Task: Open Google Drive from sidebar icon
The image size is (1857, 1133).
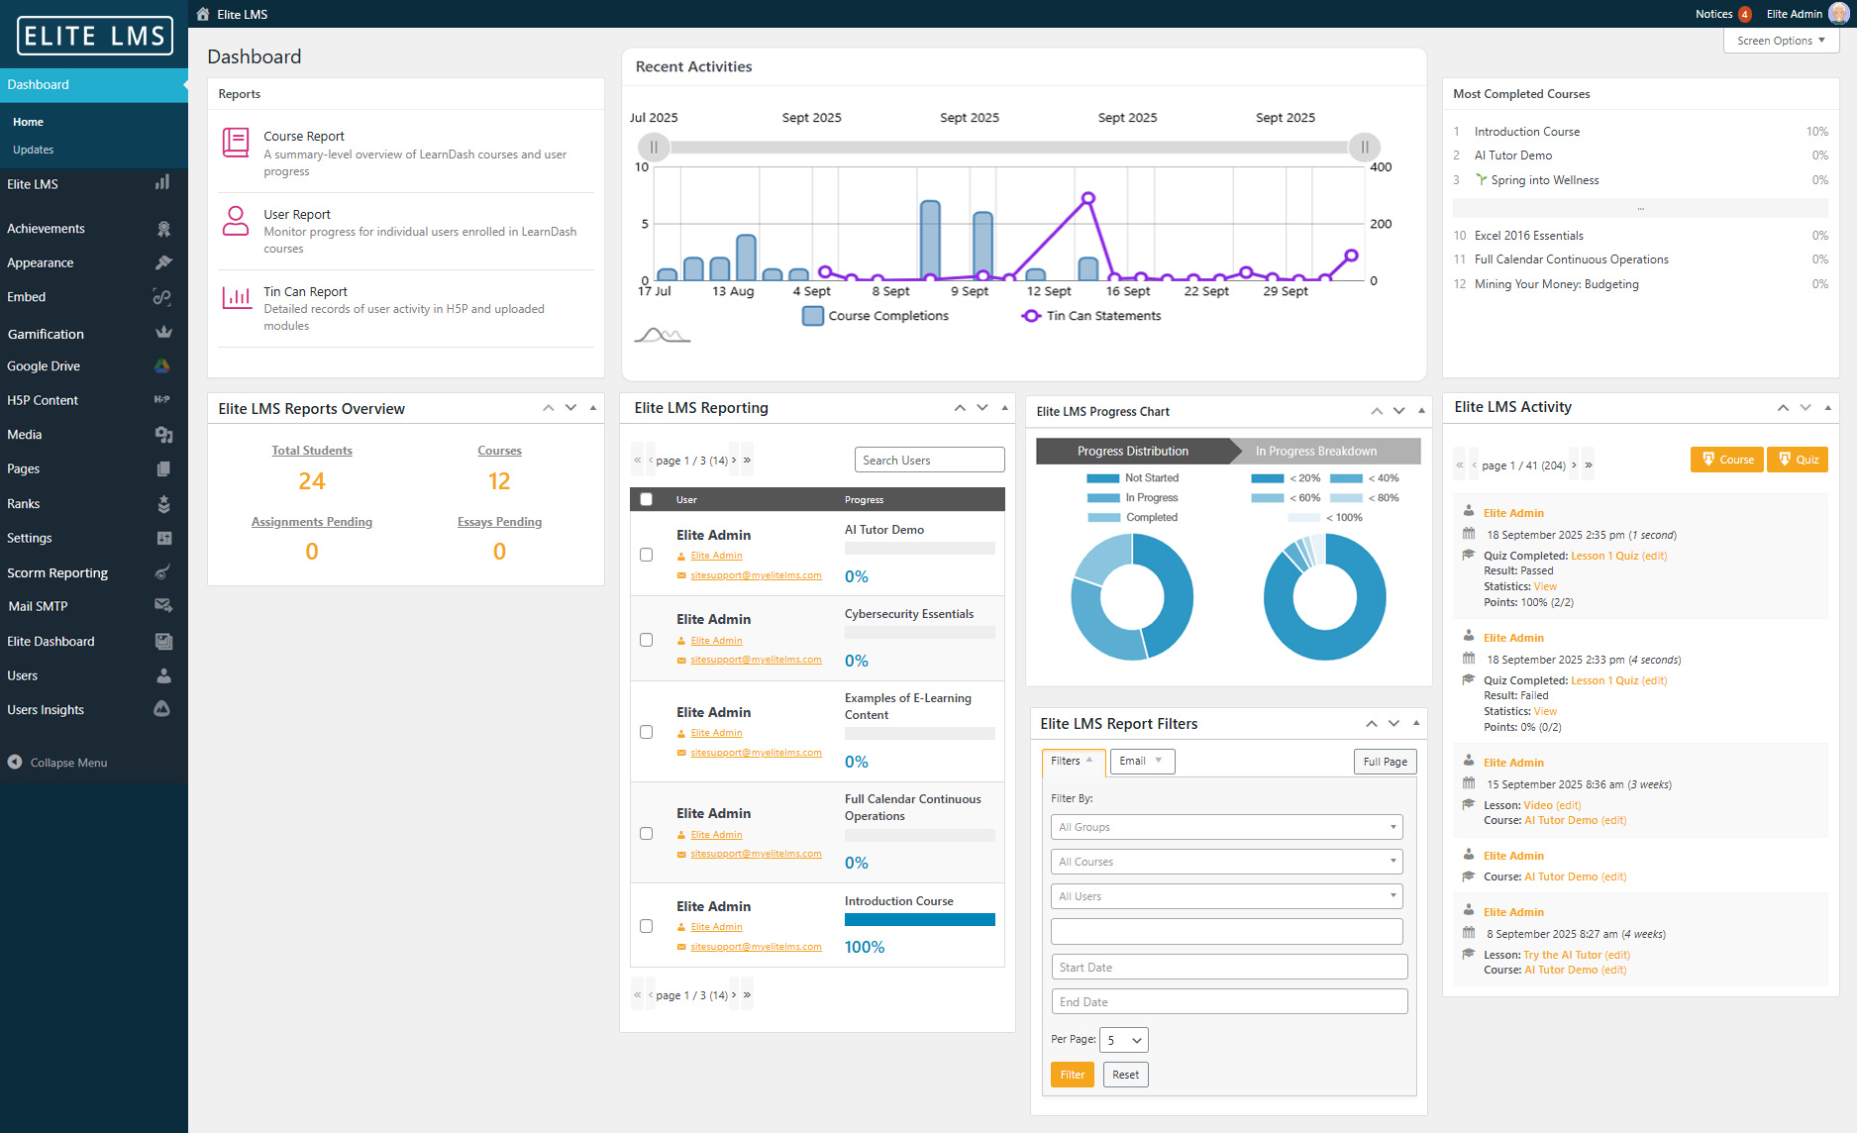Action: click(x=162, y=366)
